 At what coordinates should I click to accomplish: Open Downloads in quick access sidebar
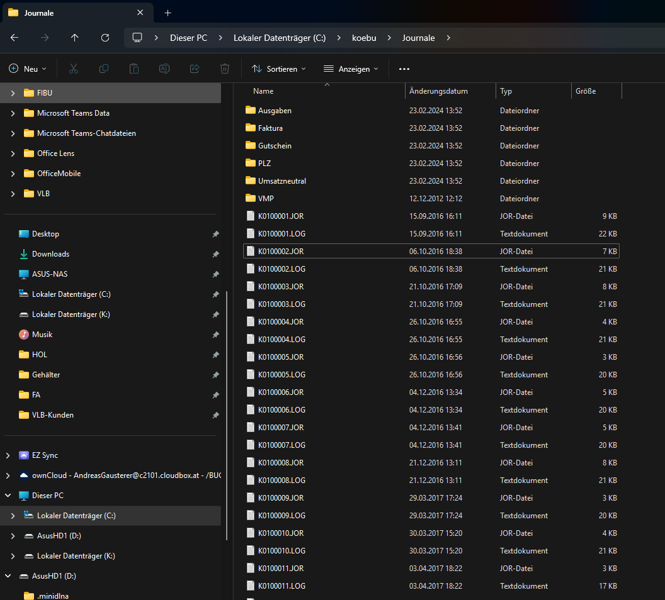click(50, 254)
